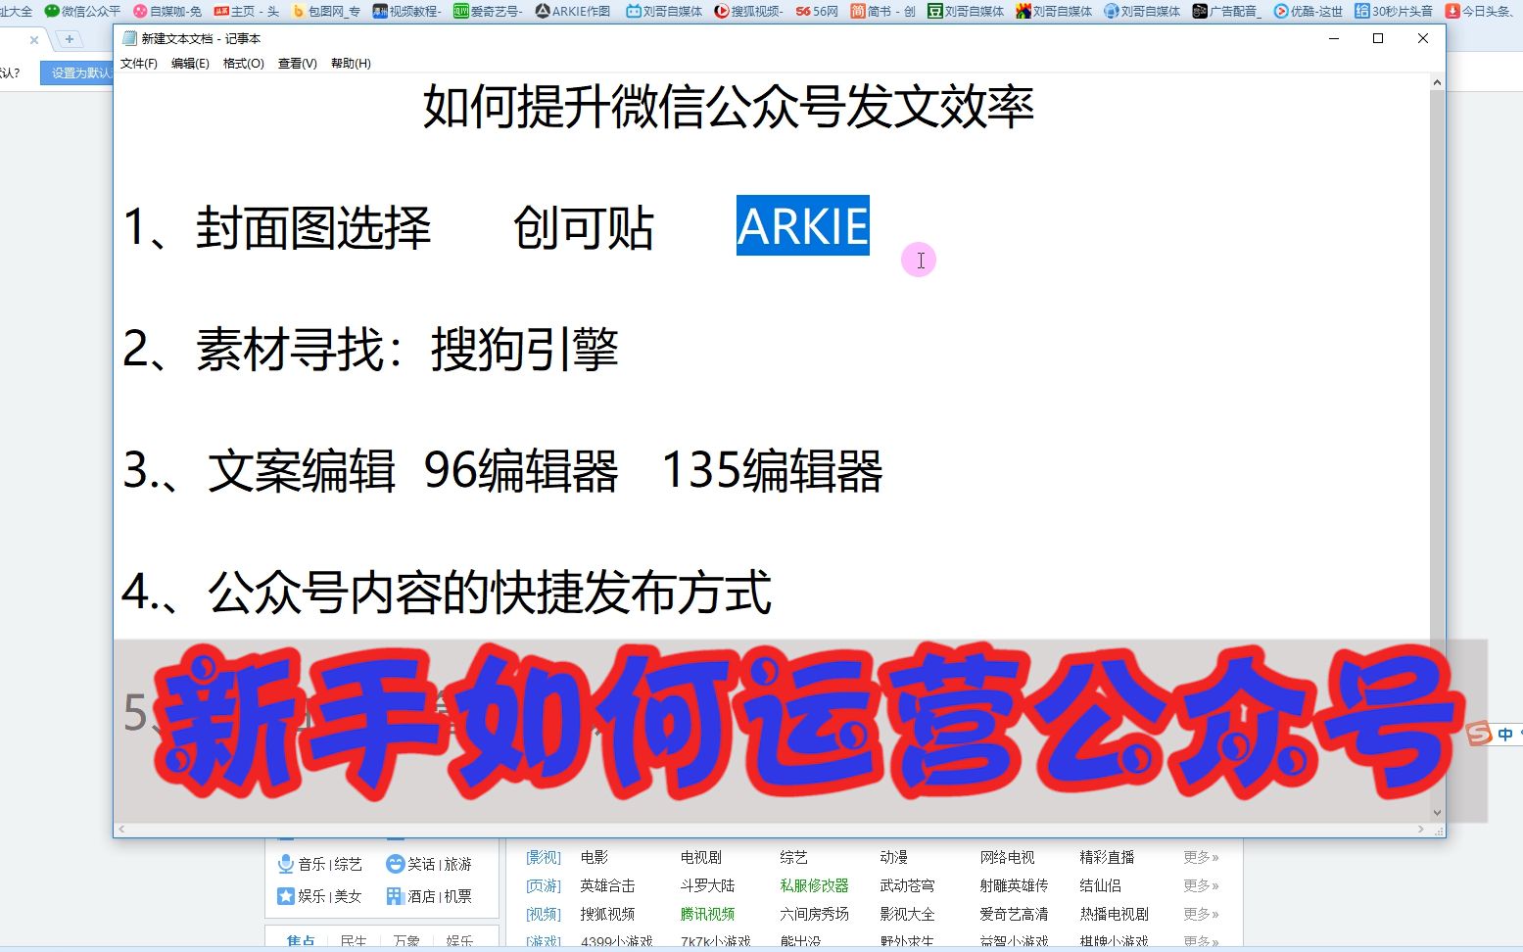Click the 笑话 smiley icon on webpage
The image size is (1523, 952).
[395, 864]
